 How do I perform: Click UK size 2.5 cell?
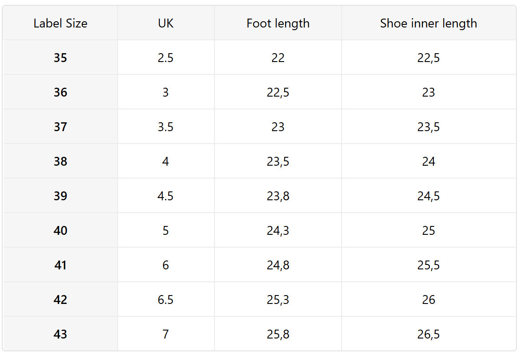click(166, 58)
